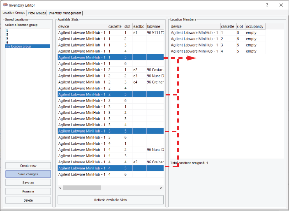Click the Save changes button

click(x=28, y=174)
